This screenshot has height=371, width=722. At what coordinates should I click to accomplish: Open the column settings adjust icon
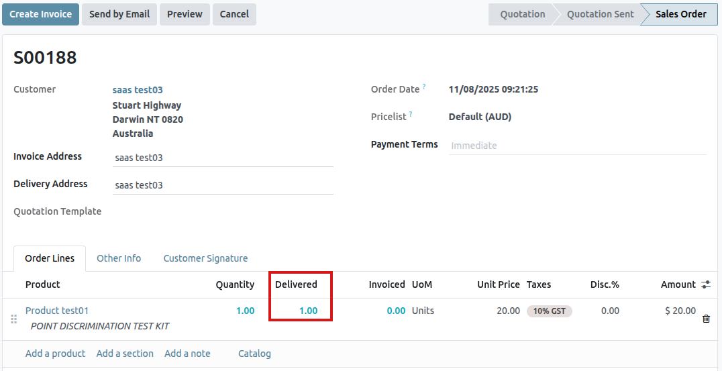(706, 284)
